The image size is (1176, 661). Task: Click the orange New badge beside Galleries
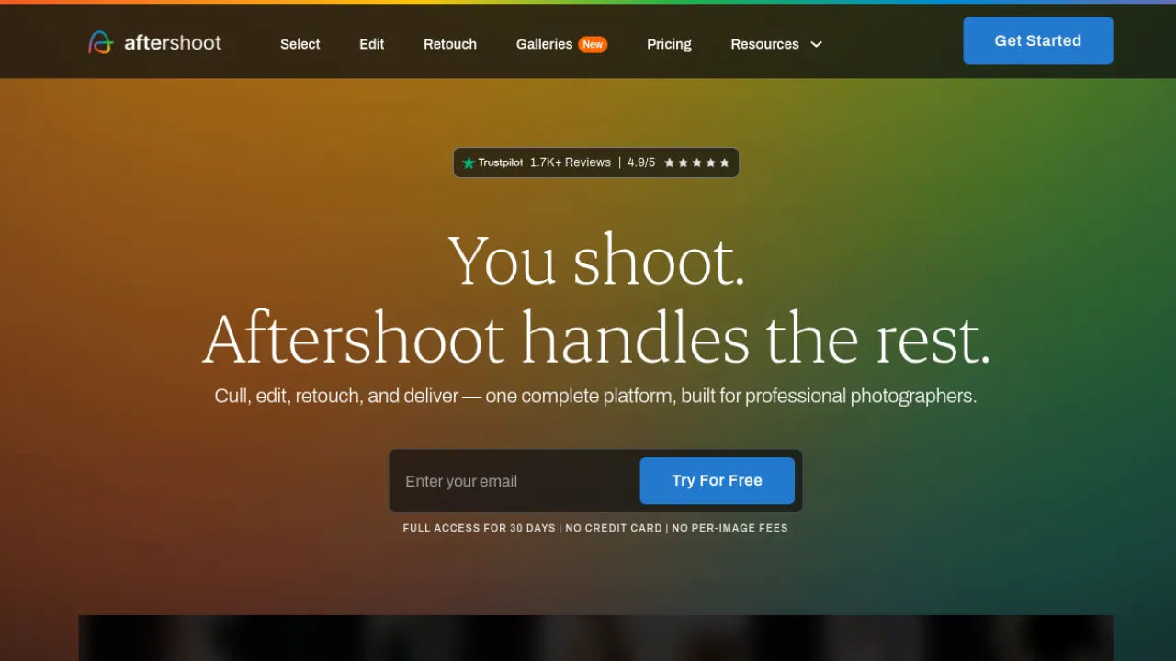tap(593, 44)
